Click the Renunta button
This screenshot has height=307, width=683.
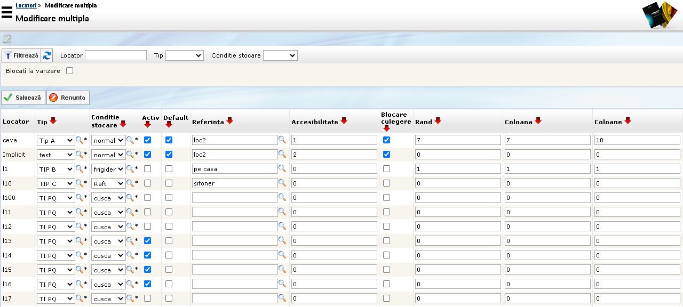pyautogui.click(x=68, y=98)
